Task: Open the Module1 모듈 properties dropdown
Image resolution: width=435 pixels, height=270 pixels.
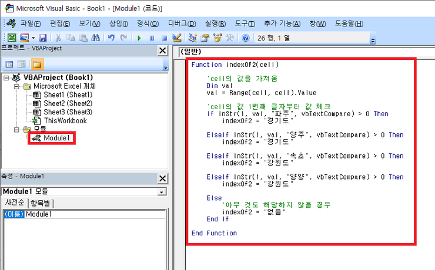Action: (x=161, y=192)
